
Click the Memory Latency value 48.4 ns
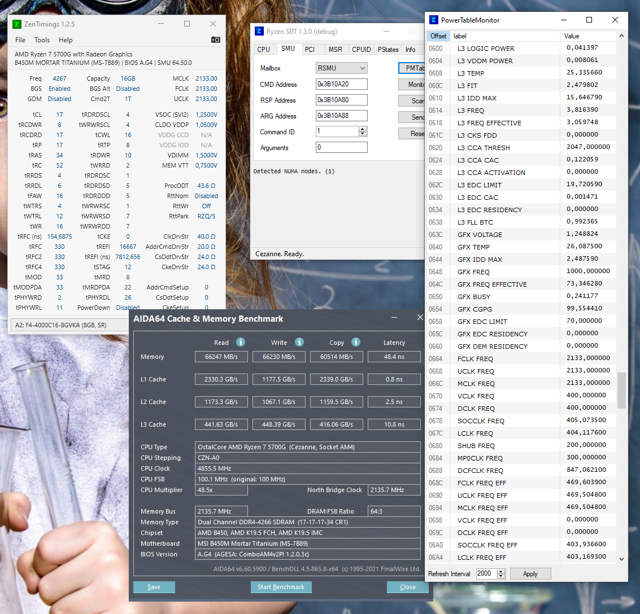coord(394,357)
